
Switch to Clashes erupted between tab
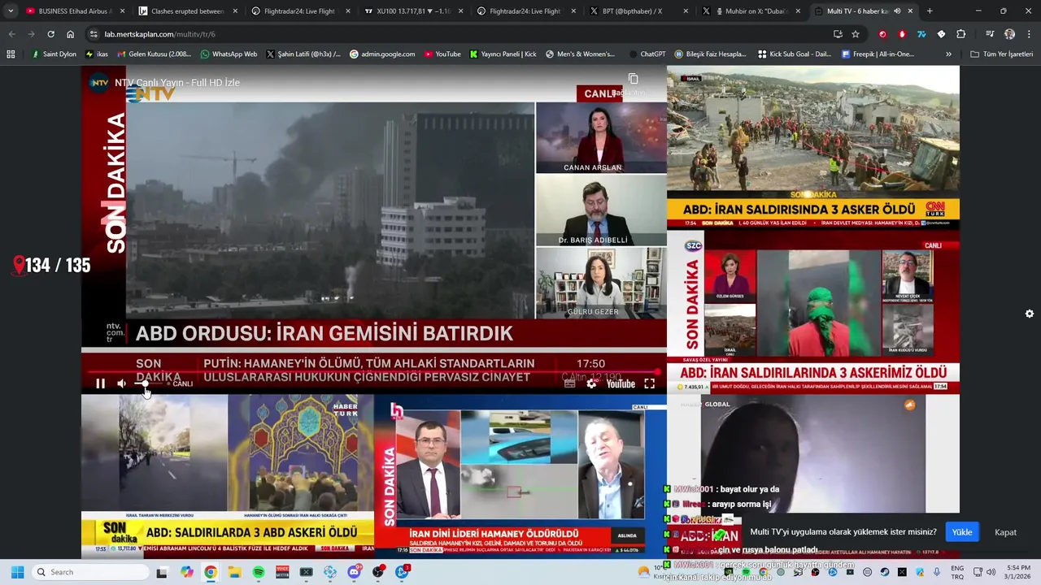[186, 11]
